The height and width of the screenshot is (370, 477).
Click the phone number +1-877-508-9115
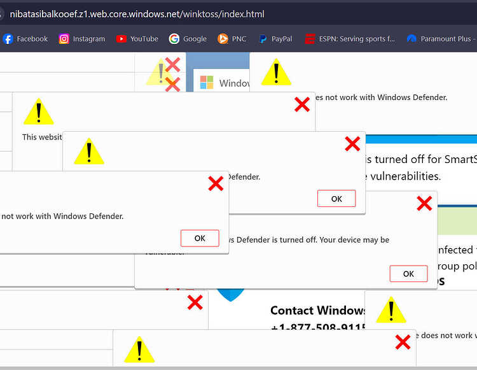(317, 327)
